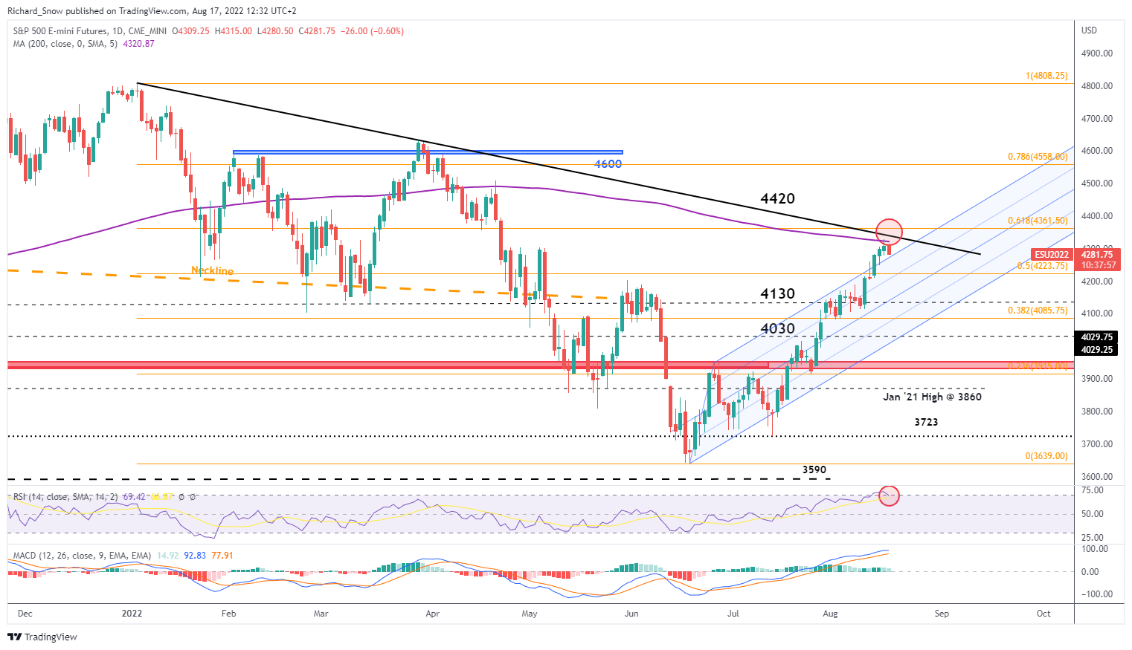
Task: Click the 4800.00 price axis value
Action: pyautogui.click(x=1097, y=86)
